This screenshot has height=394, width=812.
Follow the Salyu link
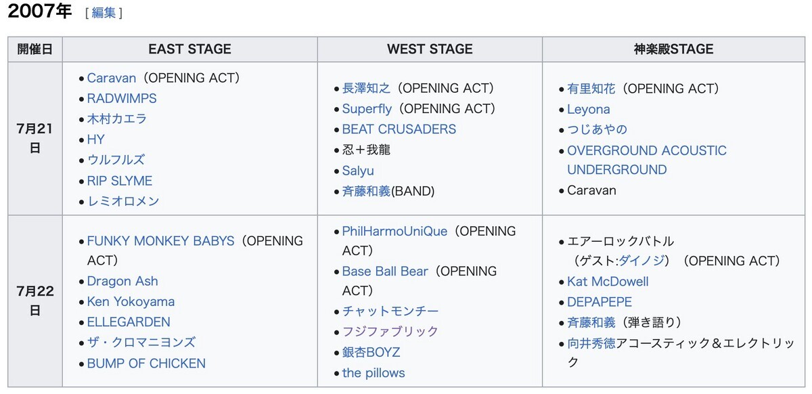pyautogui.click(x=358, y=171)
